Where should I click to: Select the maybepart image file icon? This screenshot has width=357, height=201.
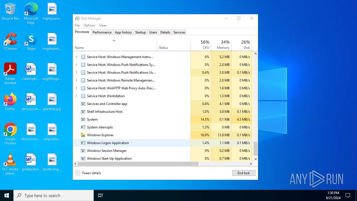52,42
